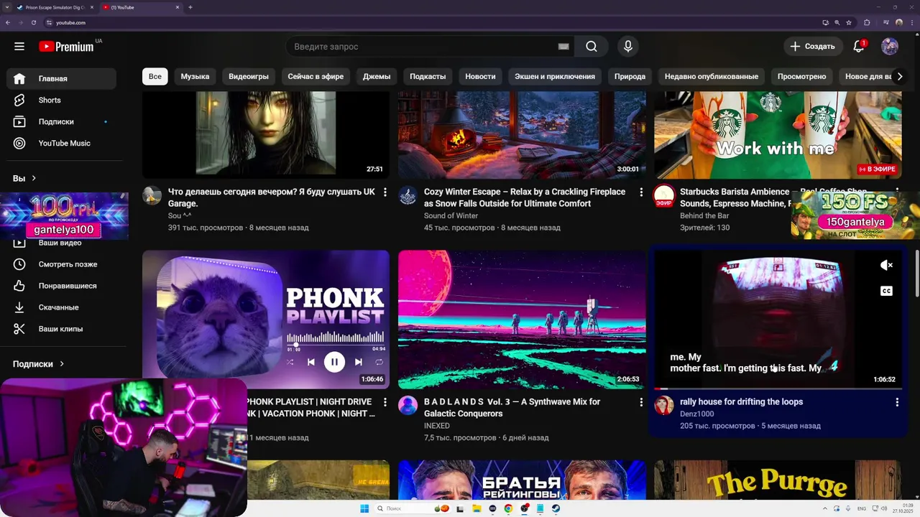
Task: Click the page vertical scrollbar
Action: coord(918,273)
